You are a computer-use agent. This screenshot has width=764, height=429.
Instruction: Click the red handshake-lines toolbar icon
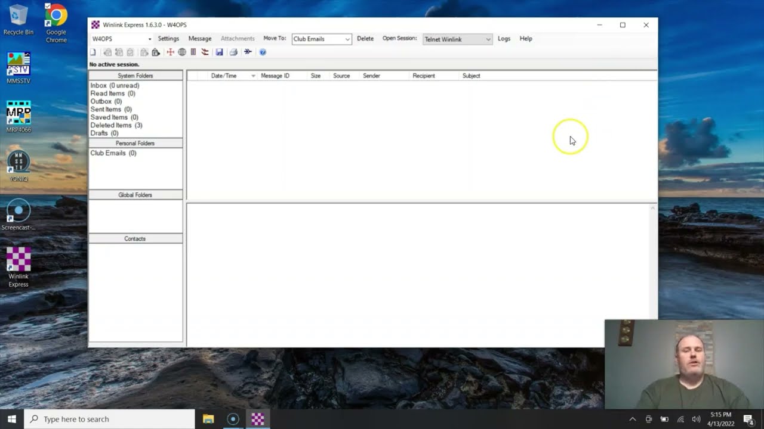click(205, 52)
